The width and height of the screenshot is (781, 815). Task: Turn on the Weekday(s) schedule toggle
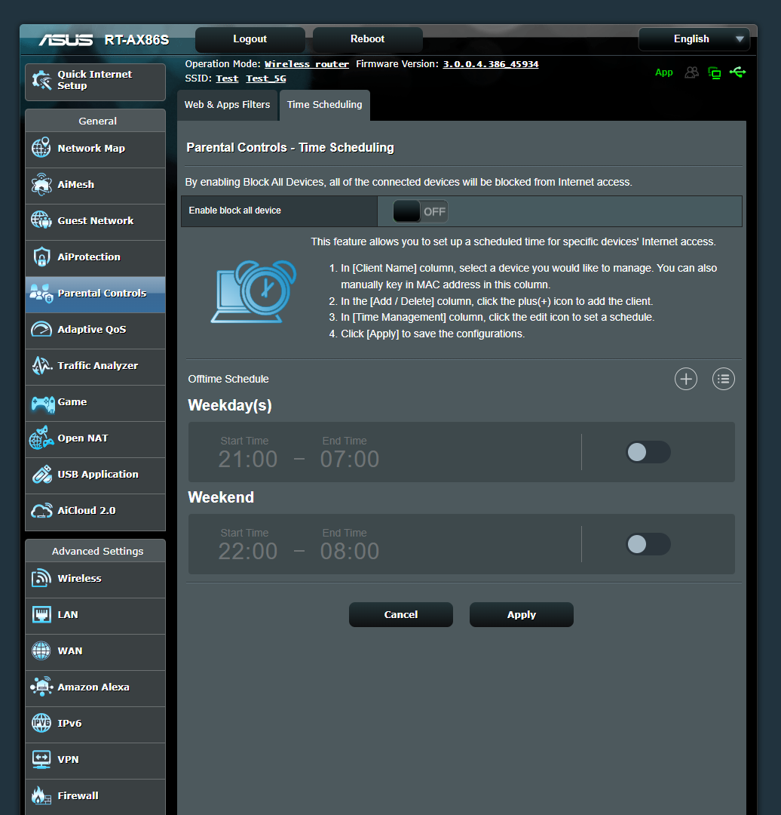tap(648, 452)
